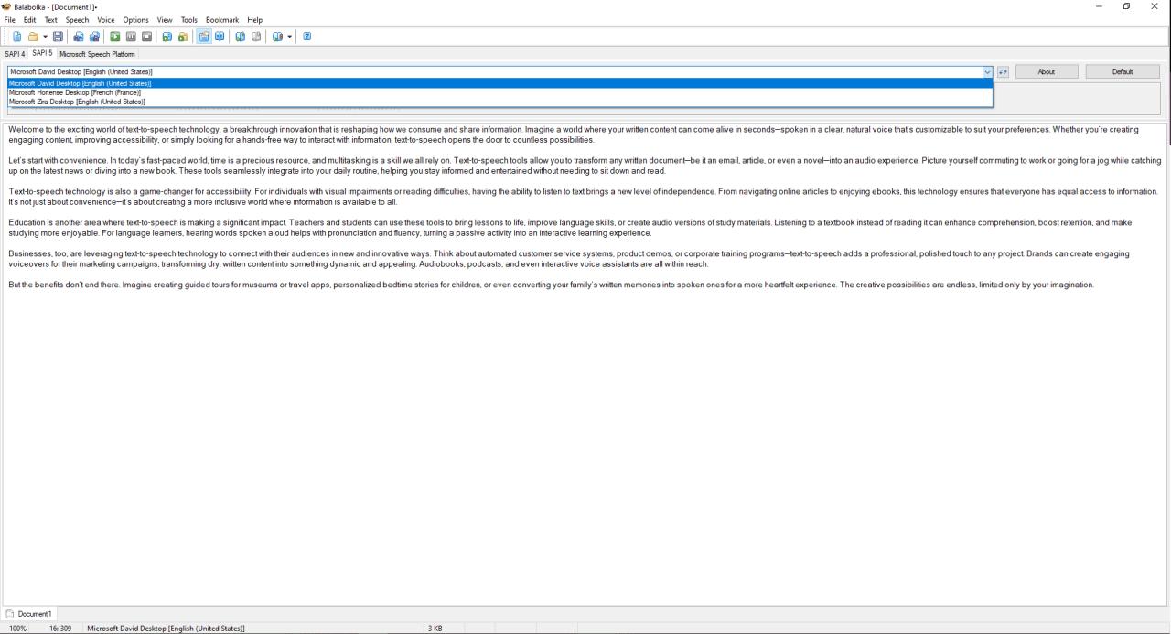Image resolution: width=1171 pixels, height=634 pixels.
Task: Open the Voice menu
Action: [x=106, y=20]
